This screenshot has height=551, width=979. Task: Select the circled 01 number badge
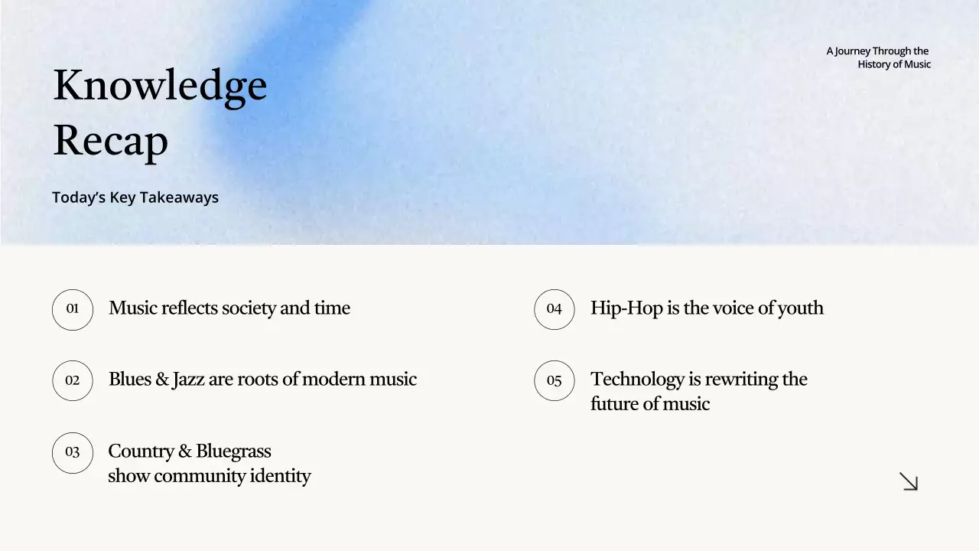point(73,309)
